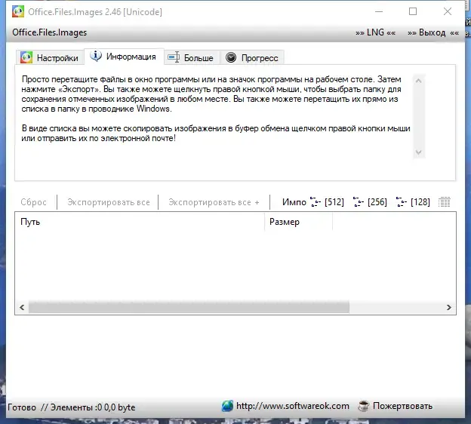Click the Настройки tab icon
This screenshot has height=424, width=471.
26,57
